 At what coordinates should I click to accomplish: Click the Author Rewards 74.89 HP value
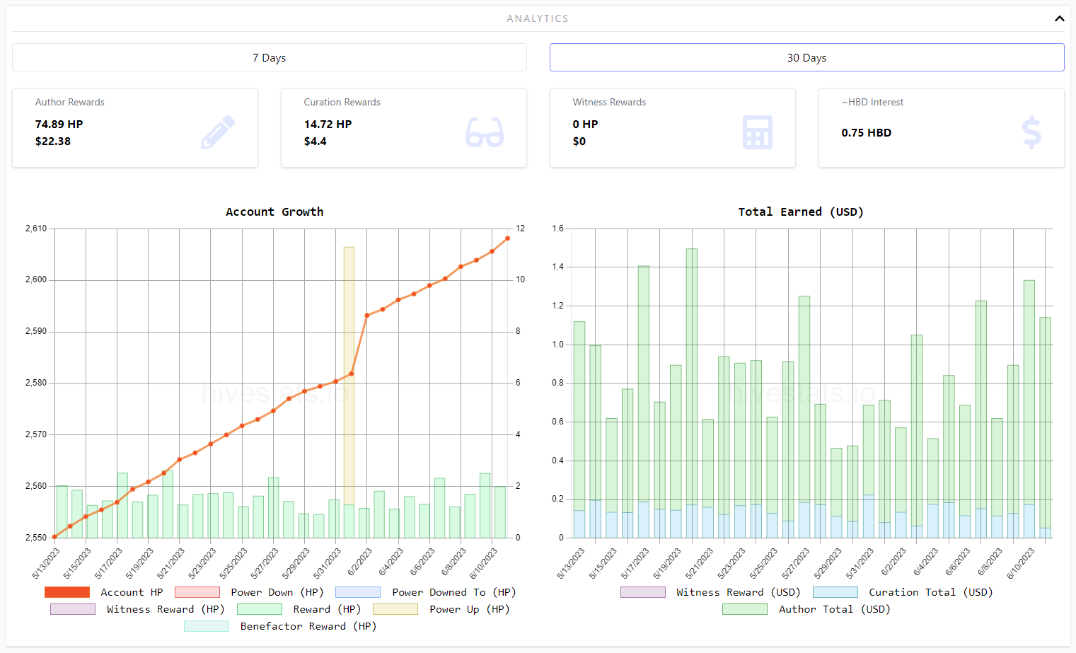pyautogui.click(x=59, y=124)
